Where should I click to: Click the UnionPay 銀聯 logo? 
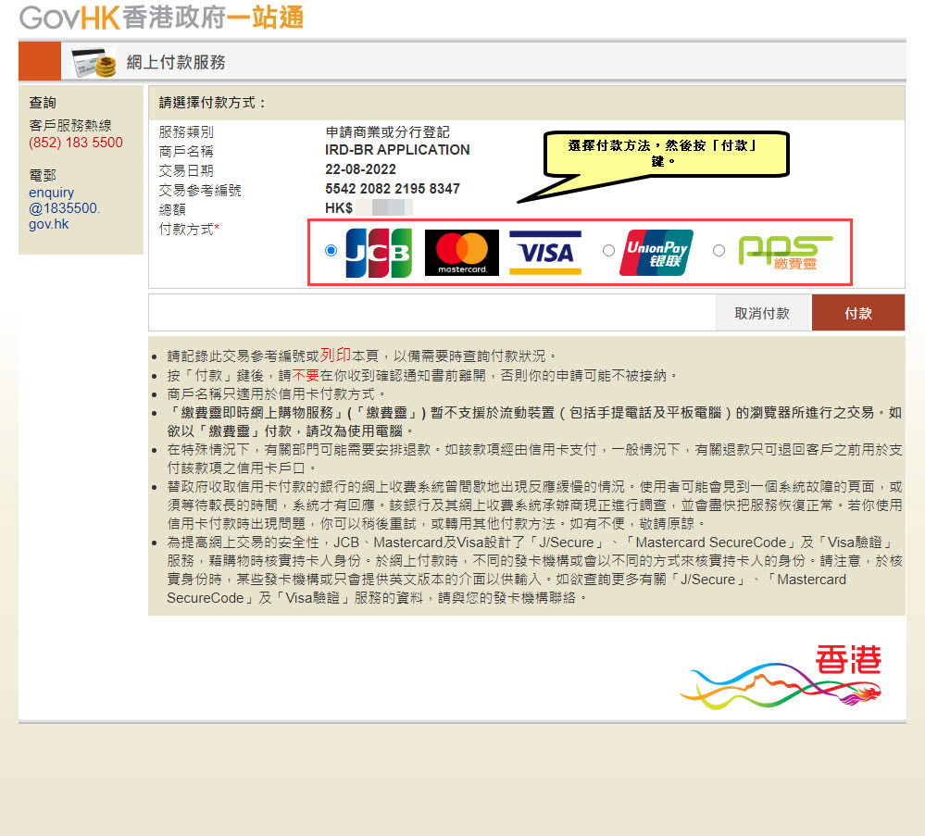pos(656,253)
